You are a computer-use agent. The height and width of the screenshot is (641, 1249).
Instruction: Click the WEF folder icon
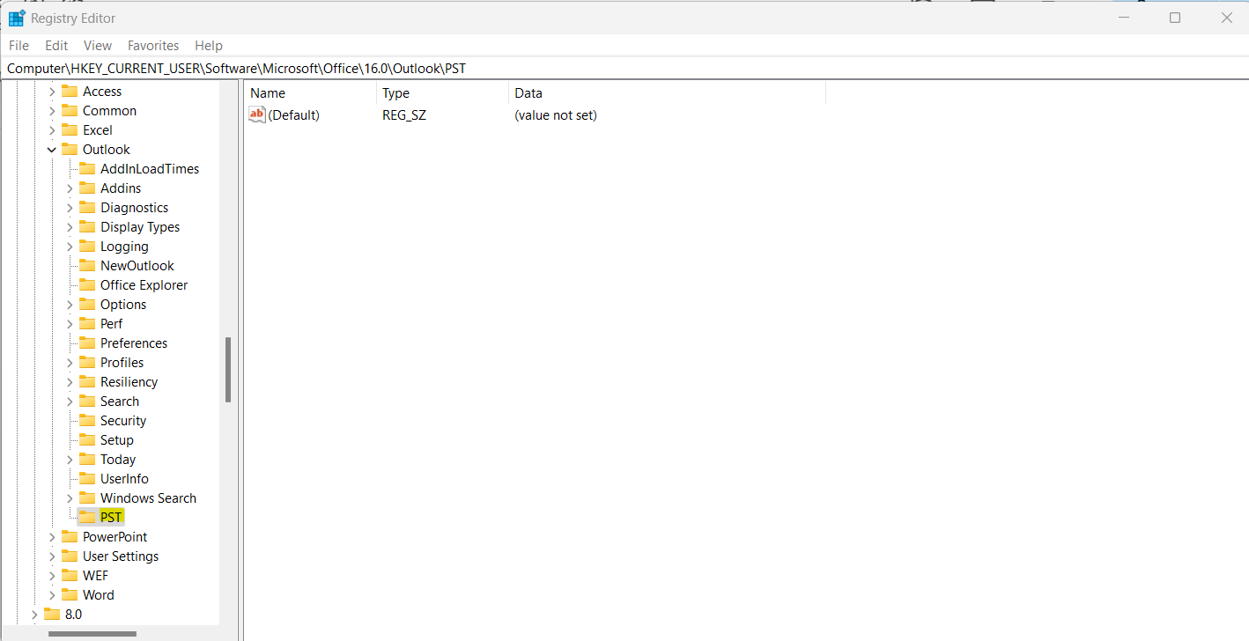pyautogui.click(x=70, y=575)
